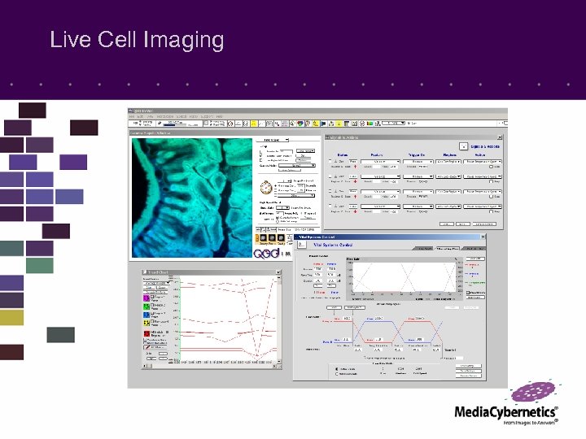Viewport: 586px width, 439px height.
Task: Close the Trend Chart window
Action: click(x=278, y=272)
